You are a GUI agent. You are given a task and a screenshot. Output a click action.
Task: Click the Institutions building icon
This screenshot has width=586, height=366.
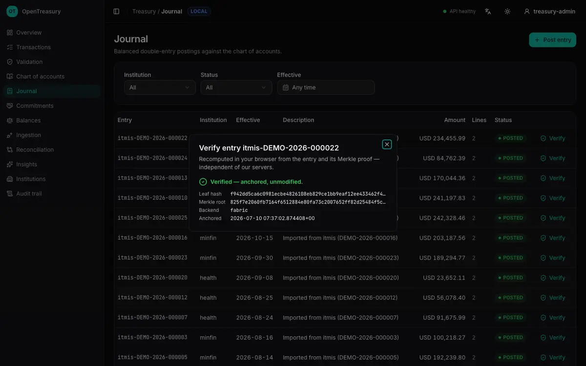10,179
